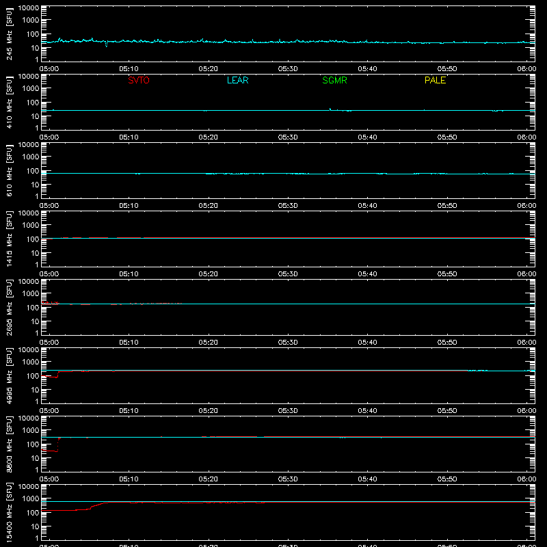Click the red step rise in 8800 MHz trace

pos(58,444)
